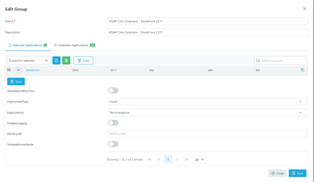This screenshot has height=182, width=314.
Task: Switch to Available Applications tab
Action: click(75, 45)
